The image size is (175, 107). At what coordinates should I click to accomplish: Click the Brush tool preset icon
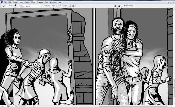click(x=4, y=6)
